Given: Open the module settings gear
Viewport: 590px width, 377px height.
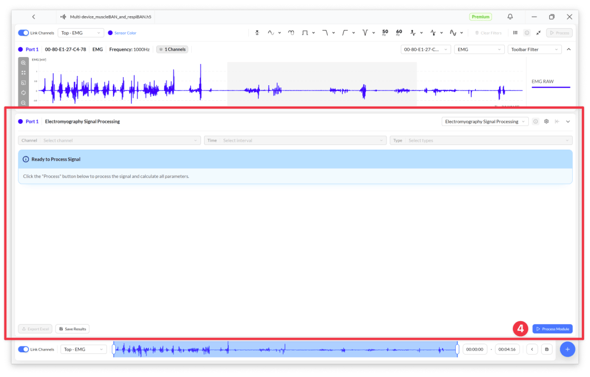Looking at the screenshot, I should [546, 122].
